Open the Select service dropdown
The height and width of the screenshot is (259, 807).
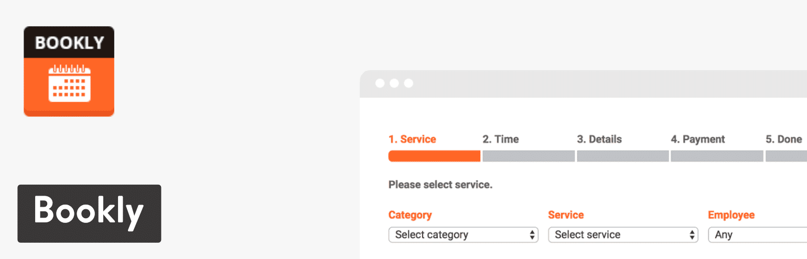623,235
